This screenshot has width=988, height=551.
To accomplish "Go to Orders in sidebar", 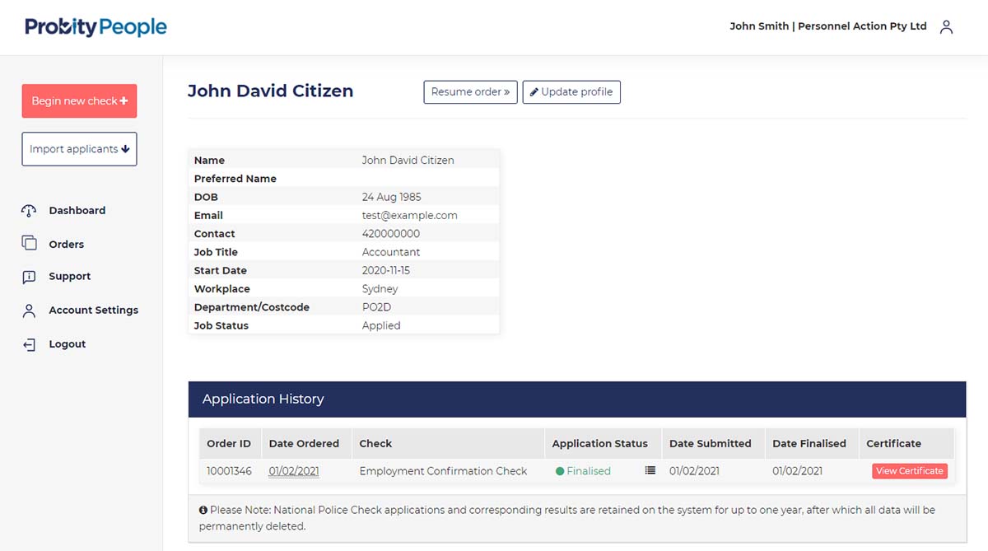I will tap(66, 245).
